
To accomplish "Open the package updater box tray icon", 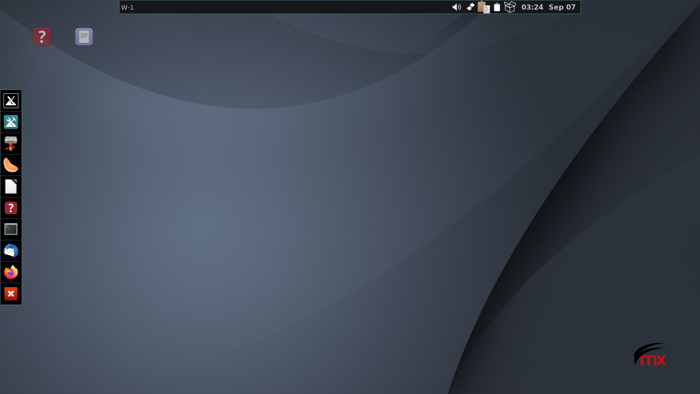I will [510, 7].
